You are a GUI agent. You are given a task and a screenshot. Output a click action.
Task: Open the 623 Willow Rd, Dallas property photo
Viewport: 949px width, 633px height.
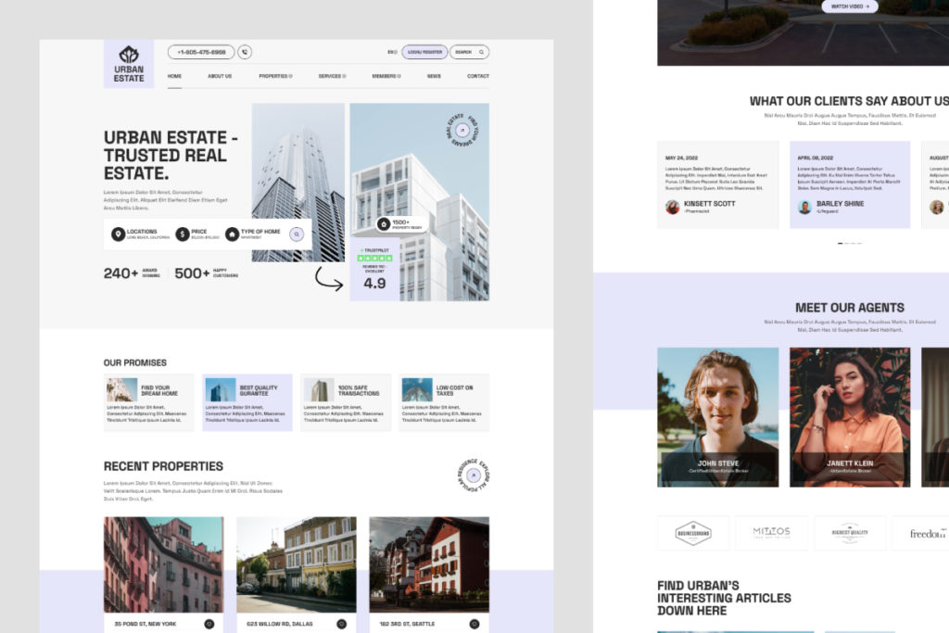point(297,564)
